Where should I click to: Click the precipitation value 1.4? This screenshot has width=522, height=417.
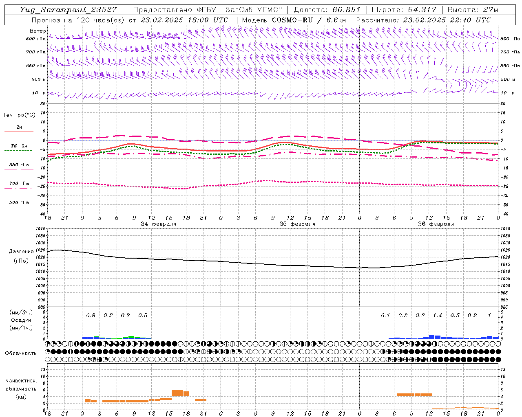(x=438, y=315)
